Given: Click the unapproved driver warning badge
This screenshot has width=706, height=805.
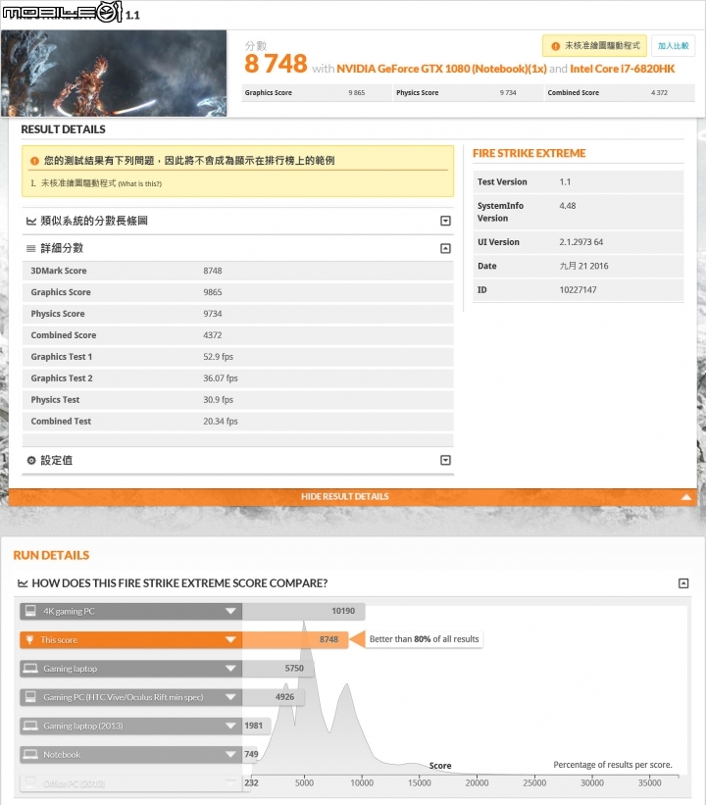Looking at the screenshot, I should [x=594, y=46].
